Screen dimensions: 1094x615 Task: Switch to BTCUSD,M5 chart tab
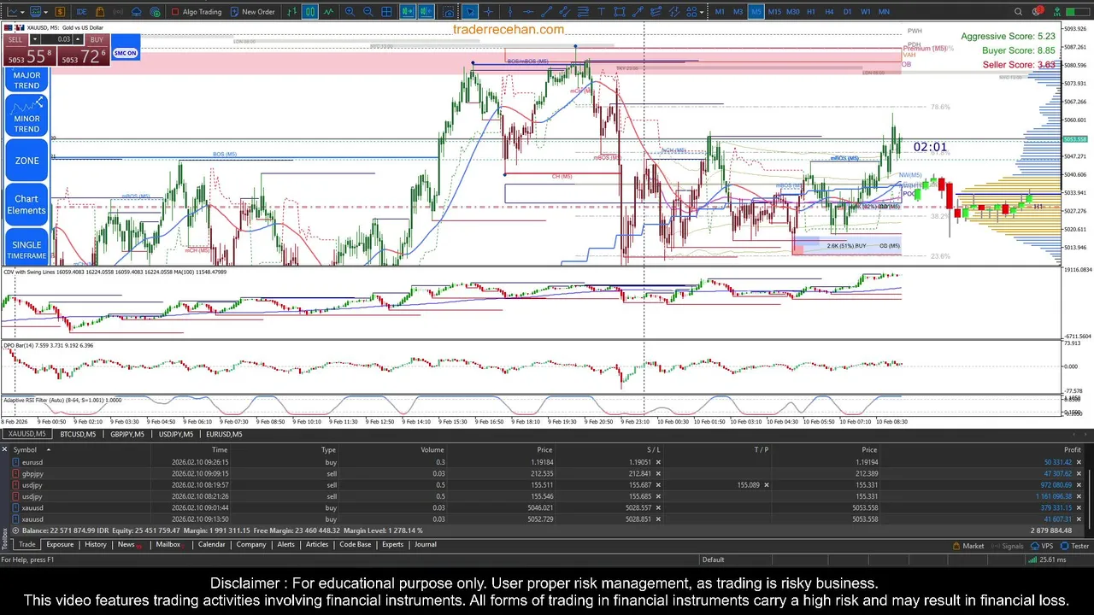[78, 435]
